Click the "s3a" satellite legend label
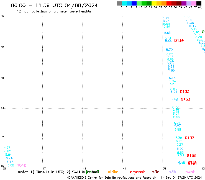 click(x=156, y=172)
